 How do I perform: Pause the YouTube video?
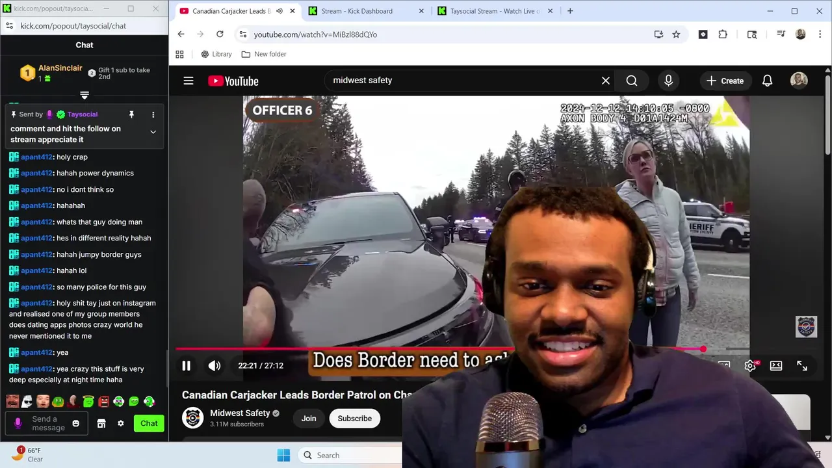point(187,366)
